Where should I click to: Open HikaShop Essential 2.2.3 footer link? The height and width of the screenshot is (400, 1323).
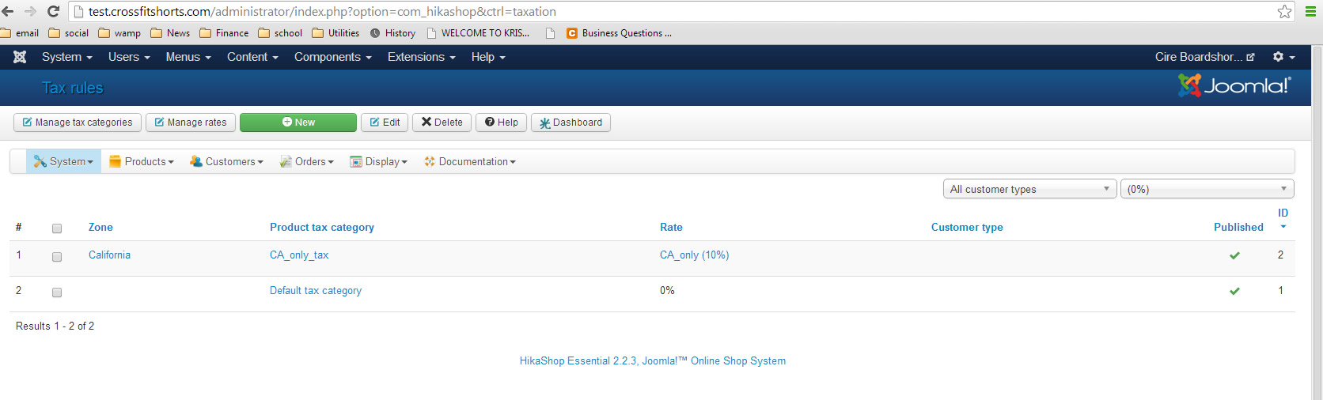(653, 360)
